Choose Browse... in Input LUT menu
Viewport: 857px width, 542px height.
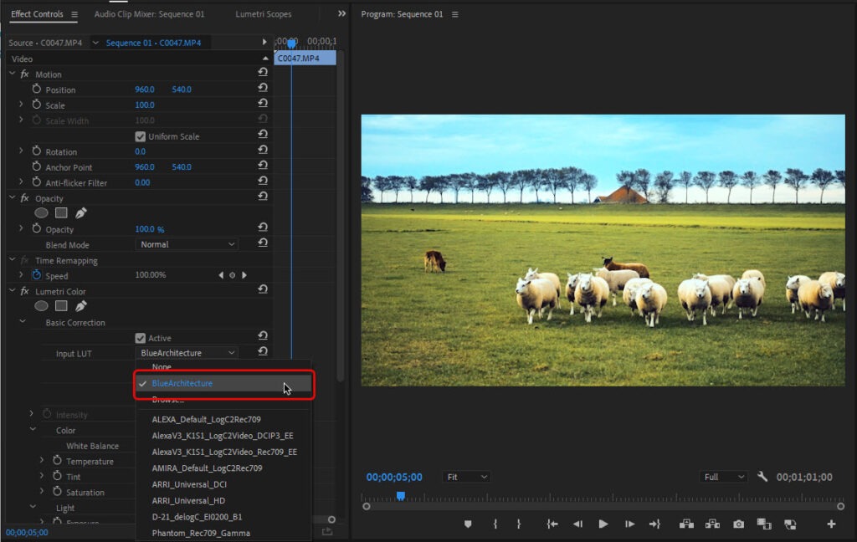point(167,400)
